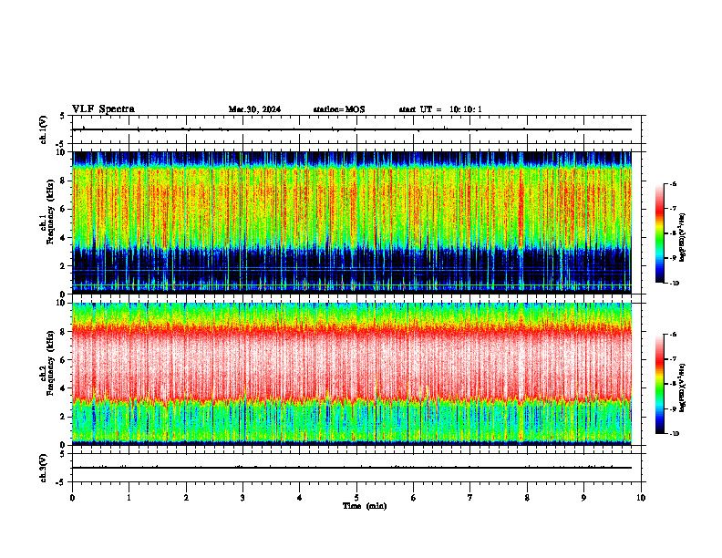The image size is (722, 558).
Task: Click the ch.3 voltage waveform trace
Action: [x=352, y=468]
